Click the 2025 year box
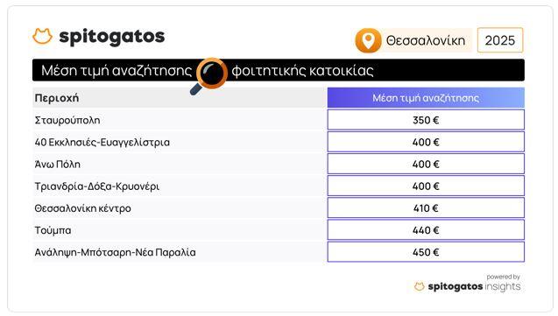The height and width of the screenshot is (316, 558). pyautogui.click(x=500, y=40)
